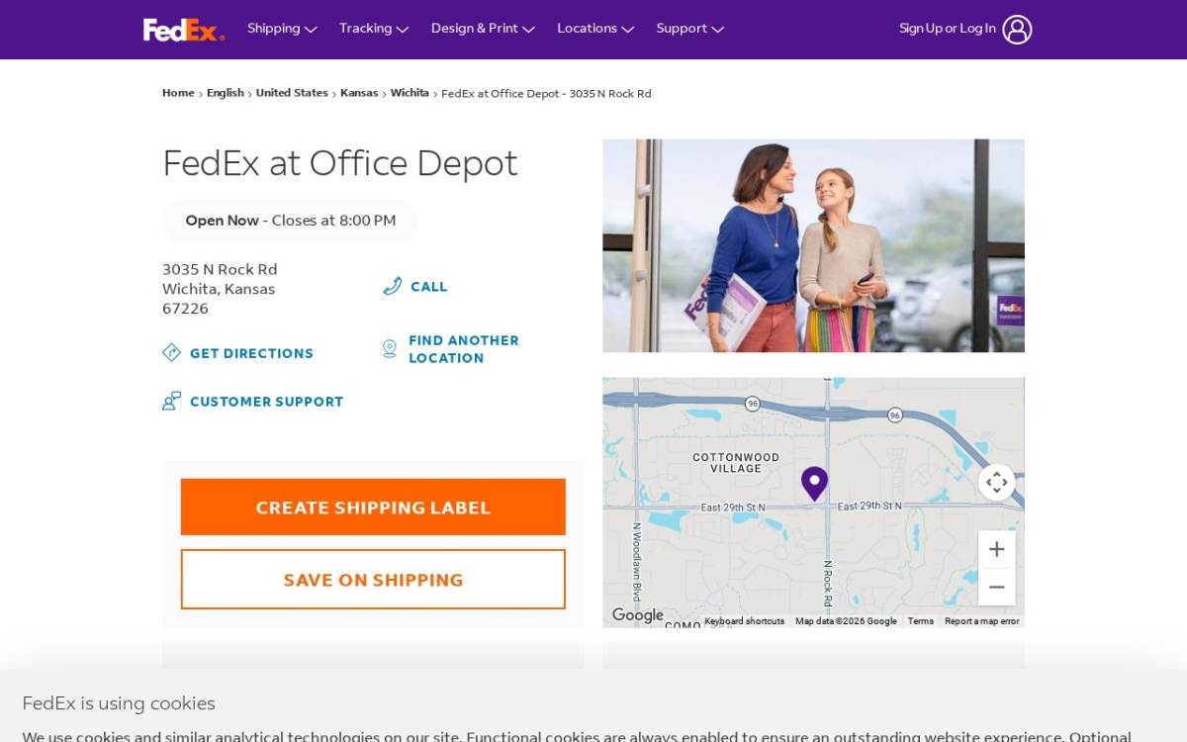1187x742 pixels.
Task: Click Map data ©2026 Google text
Action: click(846, 621)
